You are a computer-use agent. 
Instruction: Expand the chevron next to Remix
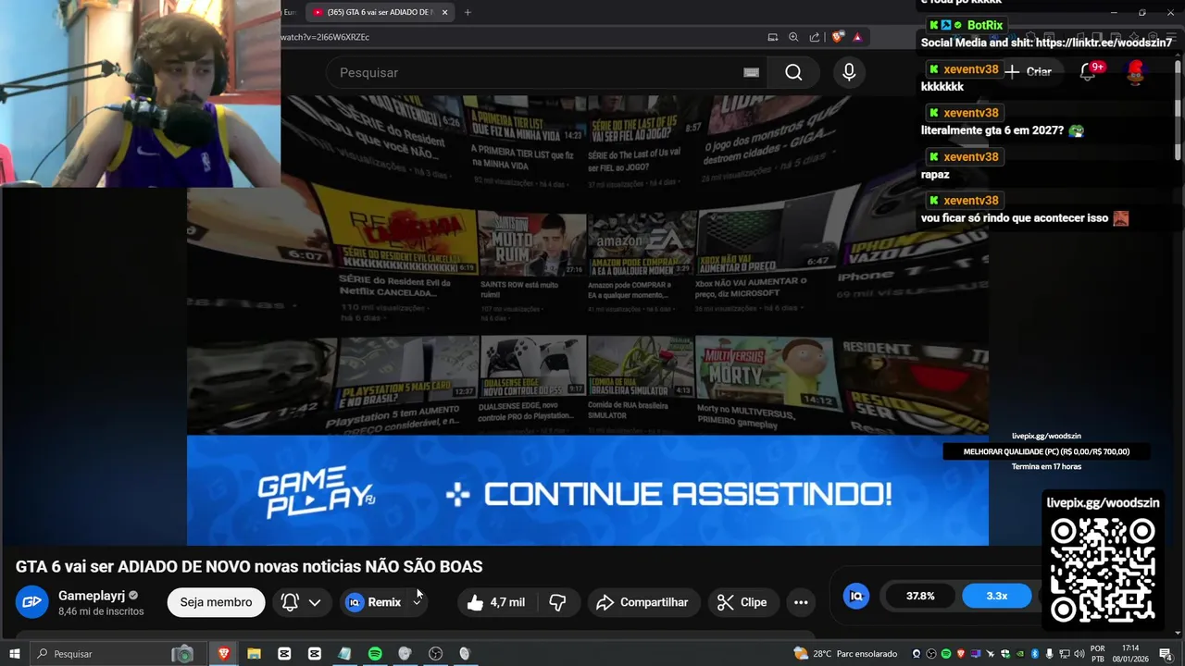418,600
